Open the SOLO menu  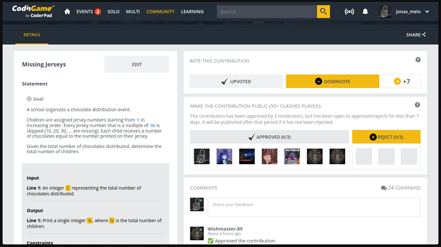(x=113, y=11)
